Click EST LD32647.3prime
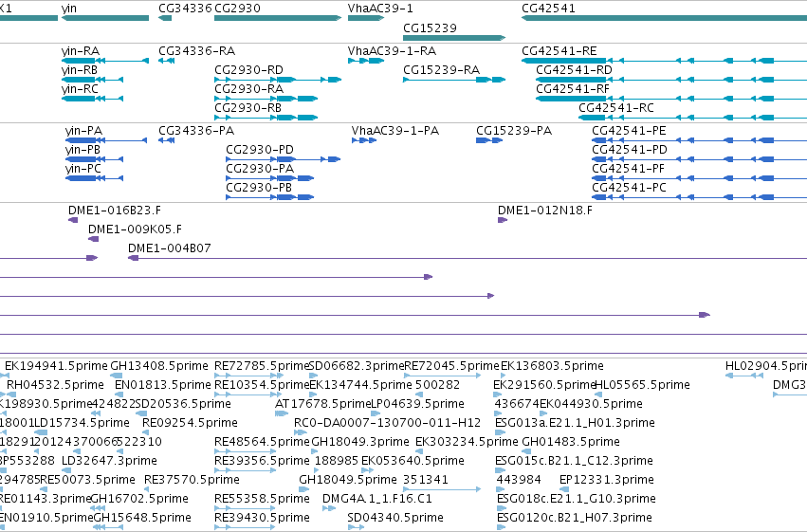This screenshot has height=532, width=807. pos(109,462)
